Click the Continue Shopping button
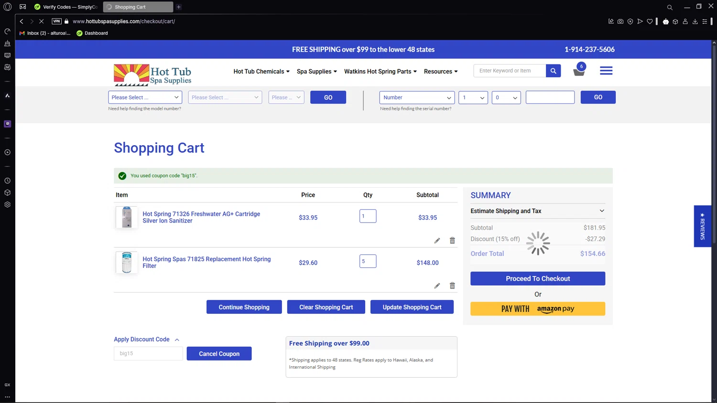The image size is (717, 403). [x=244, y=307]
